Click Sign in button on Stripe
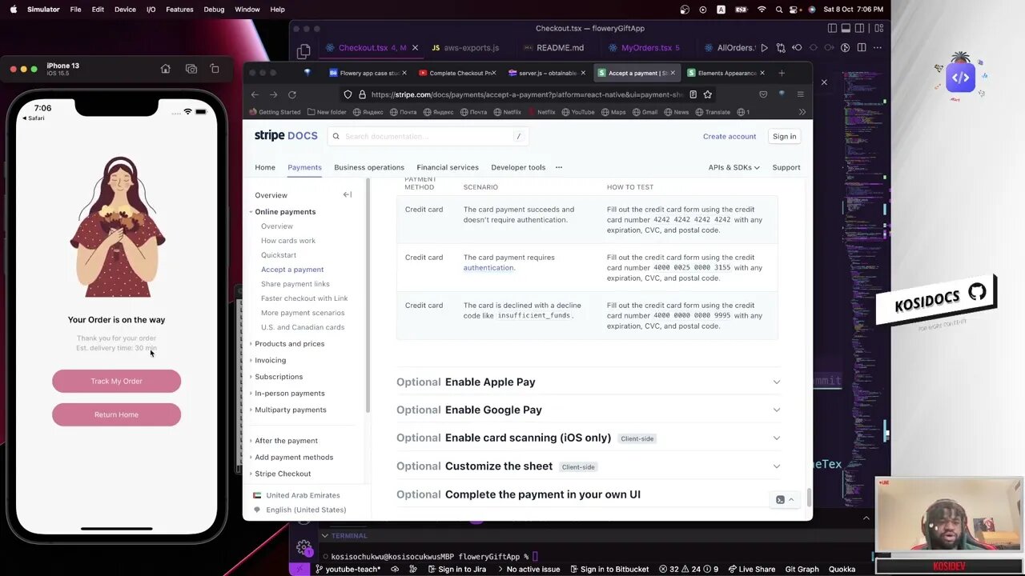This screenshot has height=576, width=1025. click(785, 136)
